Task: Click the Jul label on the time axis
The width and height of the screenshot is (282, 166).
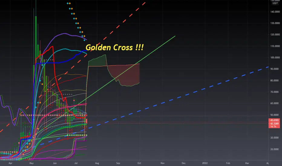Action: pos(76,163)
